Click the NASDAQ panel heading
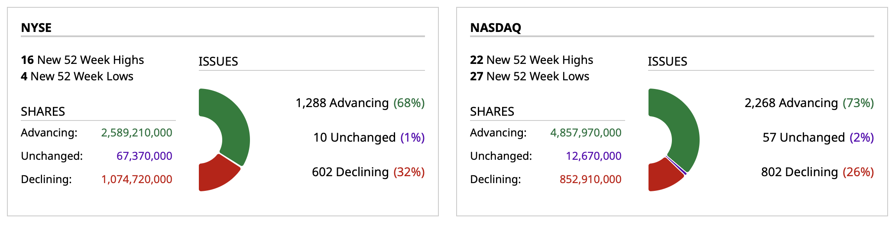895x228 pixels. (x=496, y=28)
